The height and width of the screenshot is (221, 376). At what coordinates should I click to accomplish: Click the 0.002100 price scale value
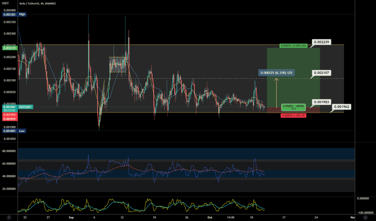click(10, 80)
